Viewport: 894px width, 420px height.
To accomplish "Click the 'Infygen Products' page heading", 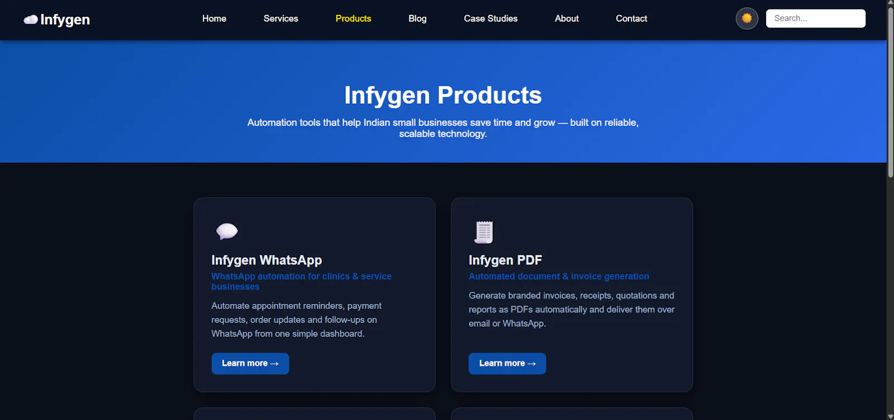I will [443, 95].
